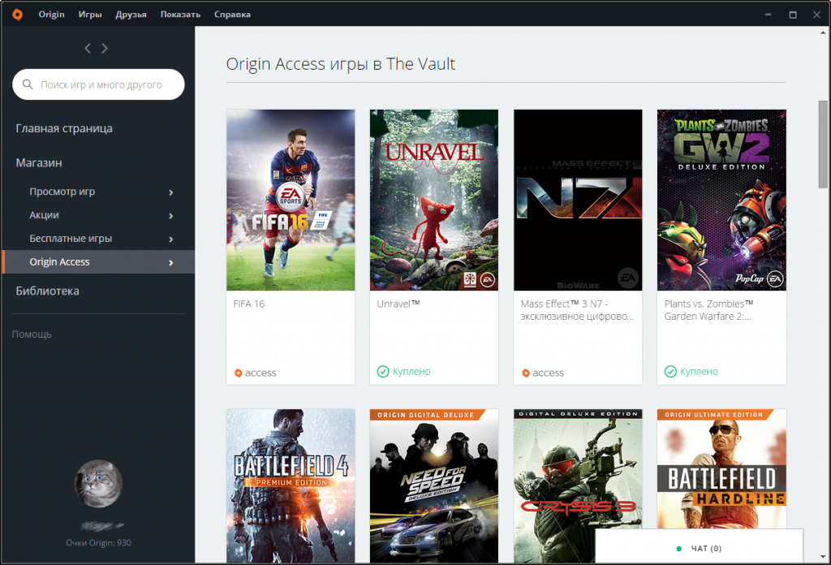Close the Origin window
Image resolution: width=831 pixels, height=565 pixels.
816,15
